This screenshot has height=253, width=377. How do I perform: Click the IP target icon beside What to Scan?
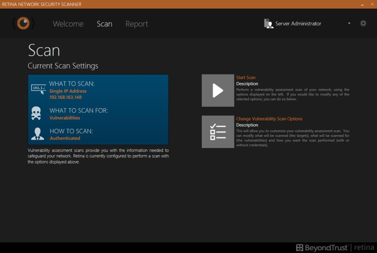pos(38,89)
